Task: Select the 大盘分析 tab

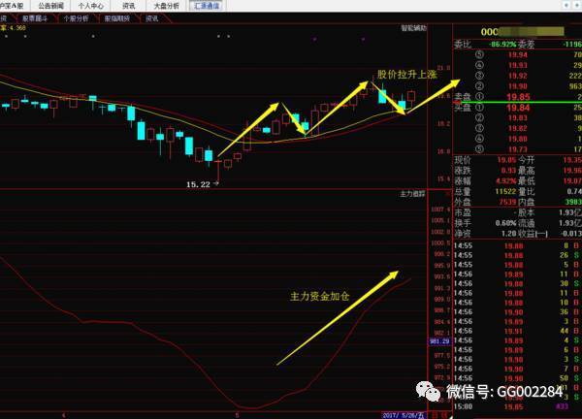Action: (x=167, y=6)
